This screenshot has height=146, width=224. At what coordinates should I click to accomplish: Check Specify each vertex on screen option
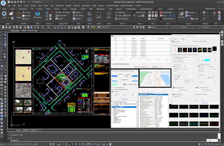coord(193,41)
